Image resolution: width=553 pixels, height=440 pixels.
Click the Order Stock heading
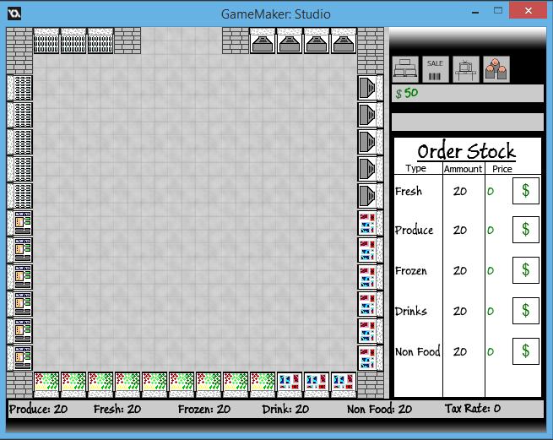point(466,152)
